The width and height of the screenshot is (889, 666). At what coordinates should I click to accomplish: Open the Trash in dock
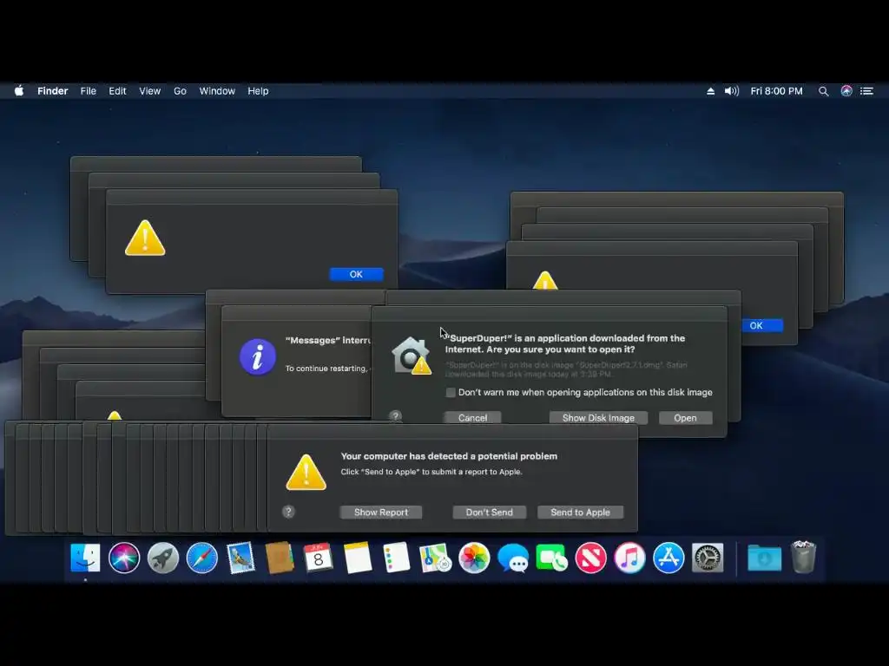803,558
